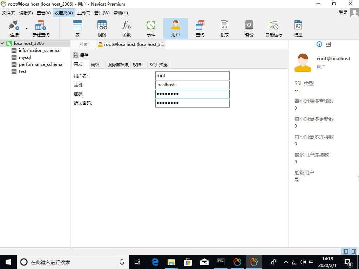This screenshot has height=269, width=359.
Task: Open 自动运行 (Automation) toolbar icon
Action: coord(273,29)
